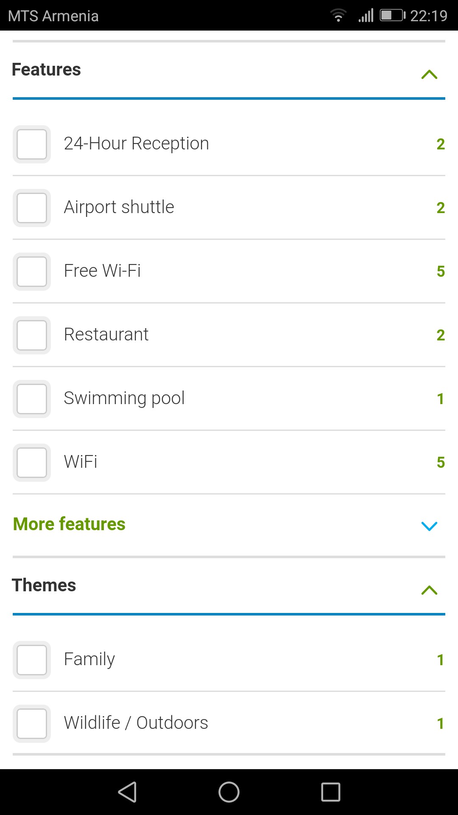
Task: Select the Swimming pool checkbox
Action: tap(32, 399)
